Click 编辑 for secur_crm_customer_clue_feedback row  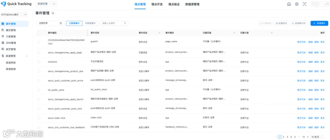click(311, 128)
